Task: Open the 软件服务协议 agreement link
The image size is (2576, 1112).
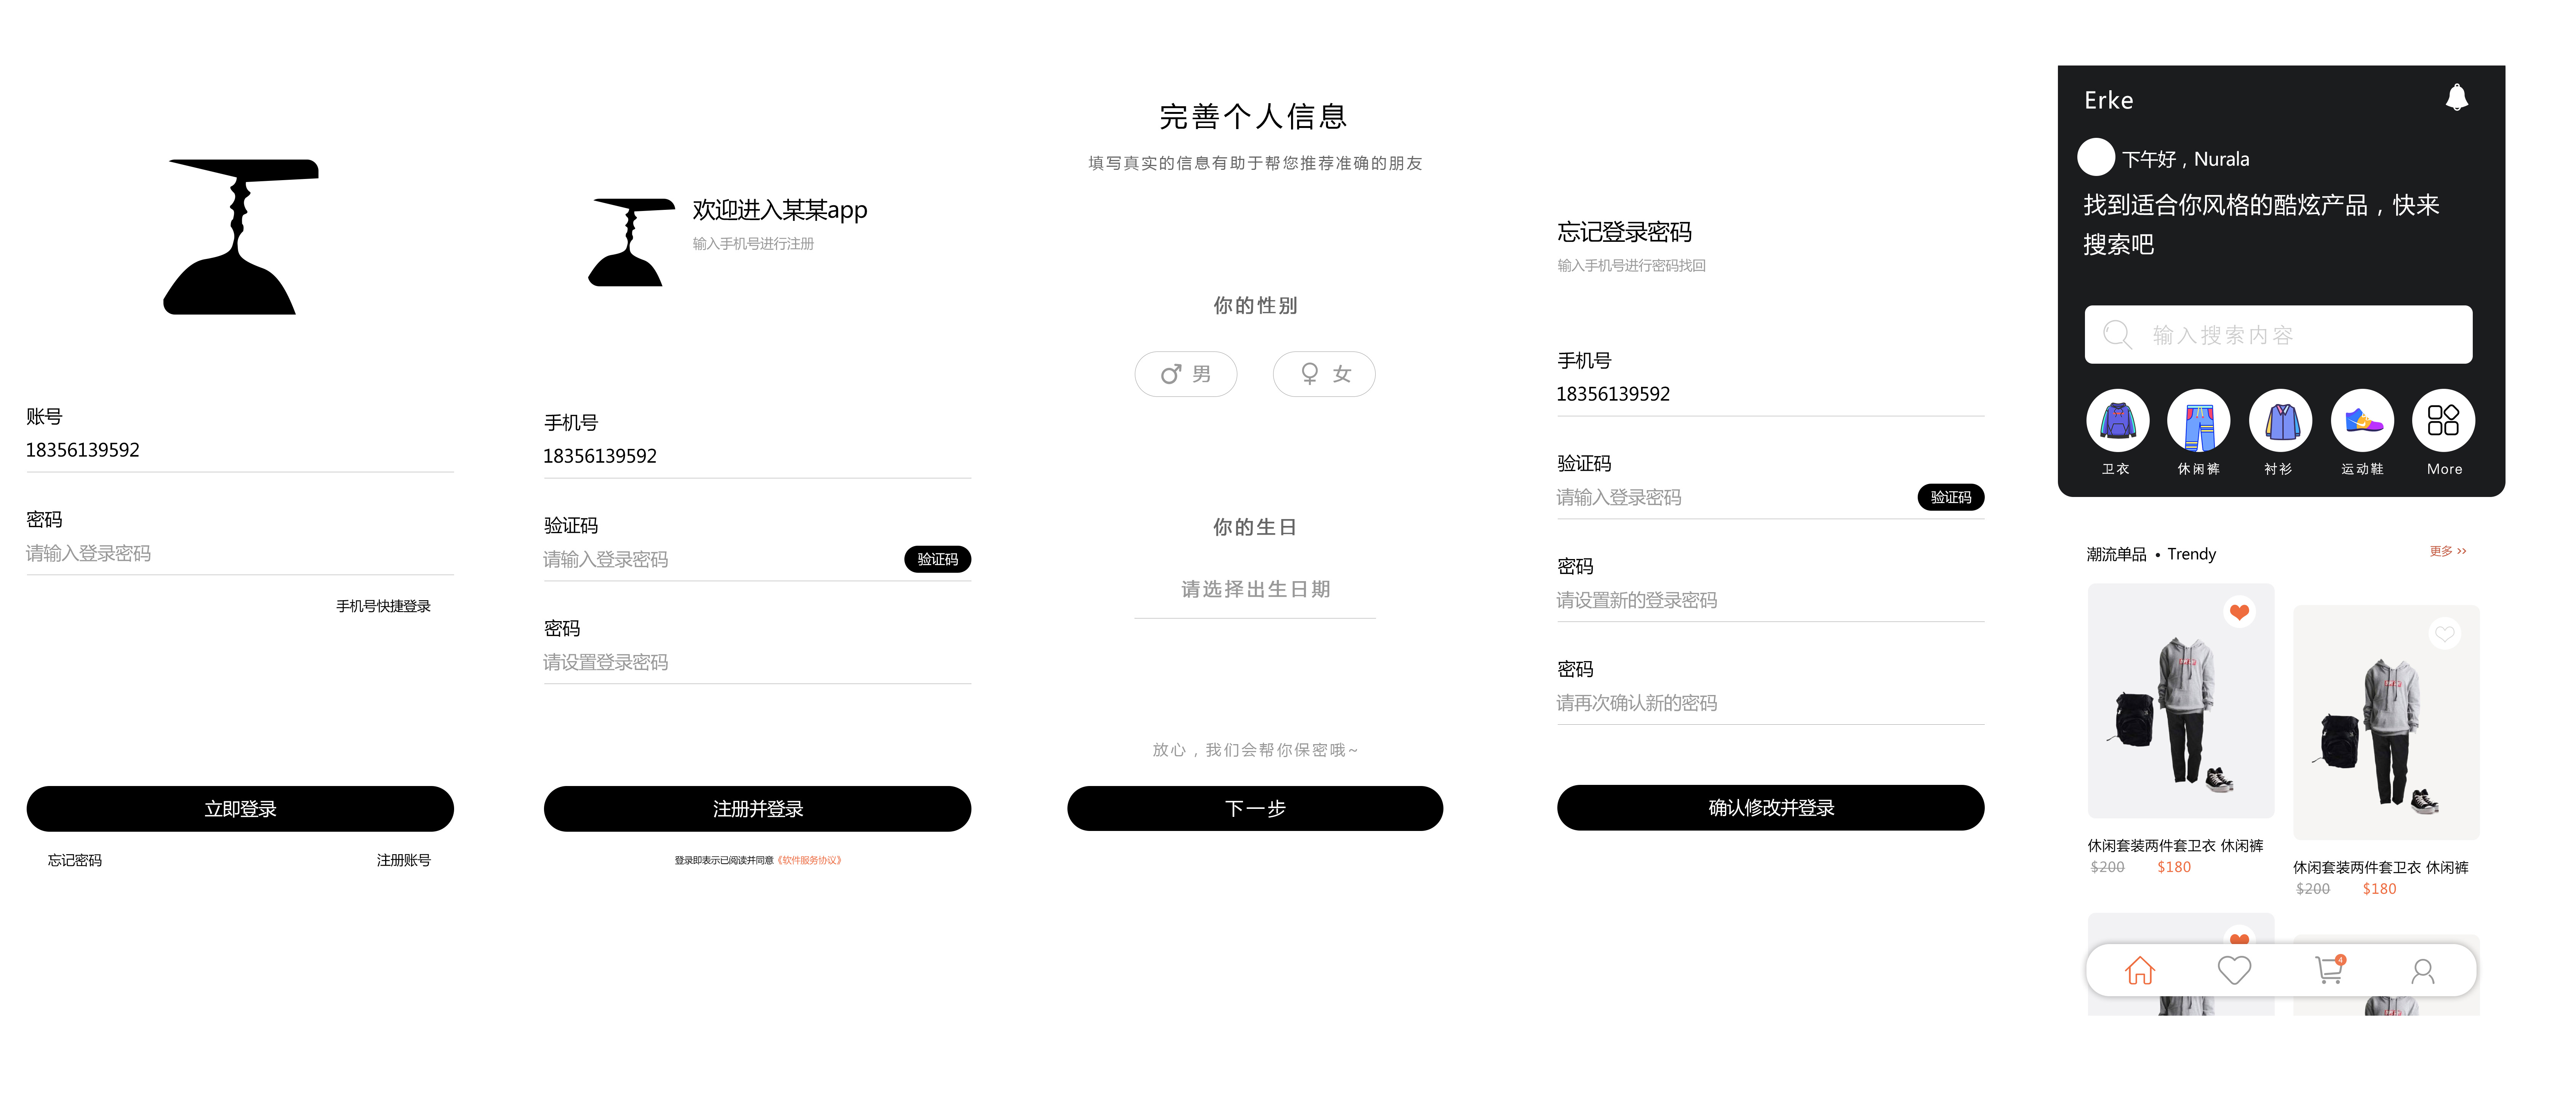Action: pyautogui.click(x=810, y=859)
